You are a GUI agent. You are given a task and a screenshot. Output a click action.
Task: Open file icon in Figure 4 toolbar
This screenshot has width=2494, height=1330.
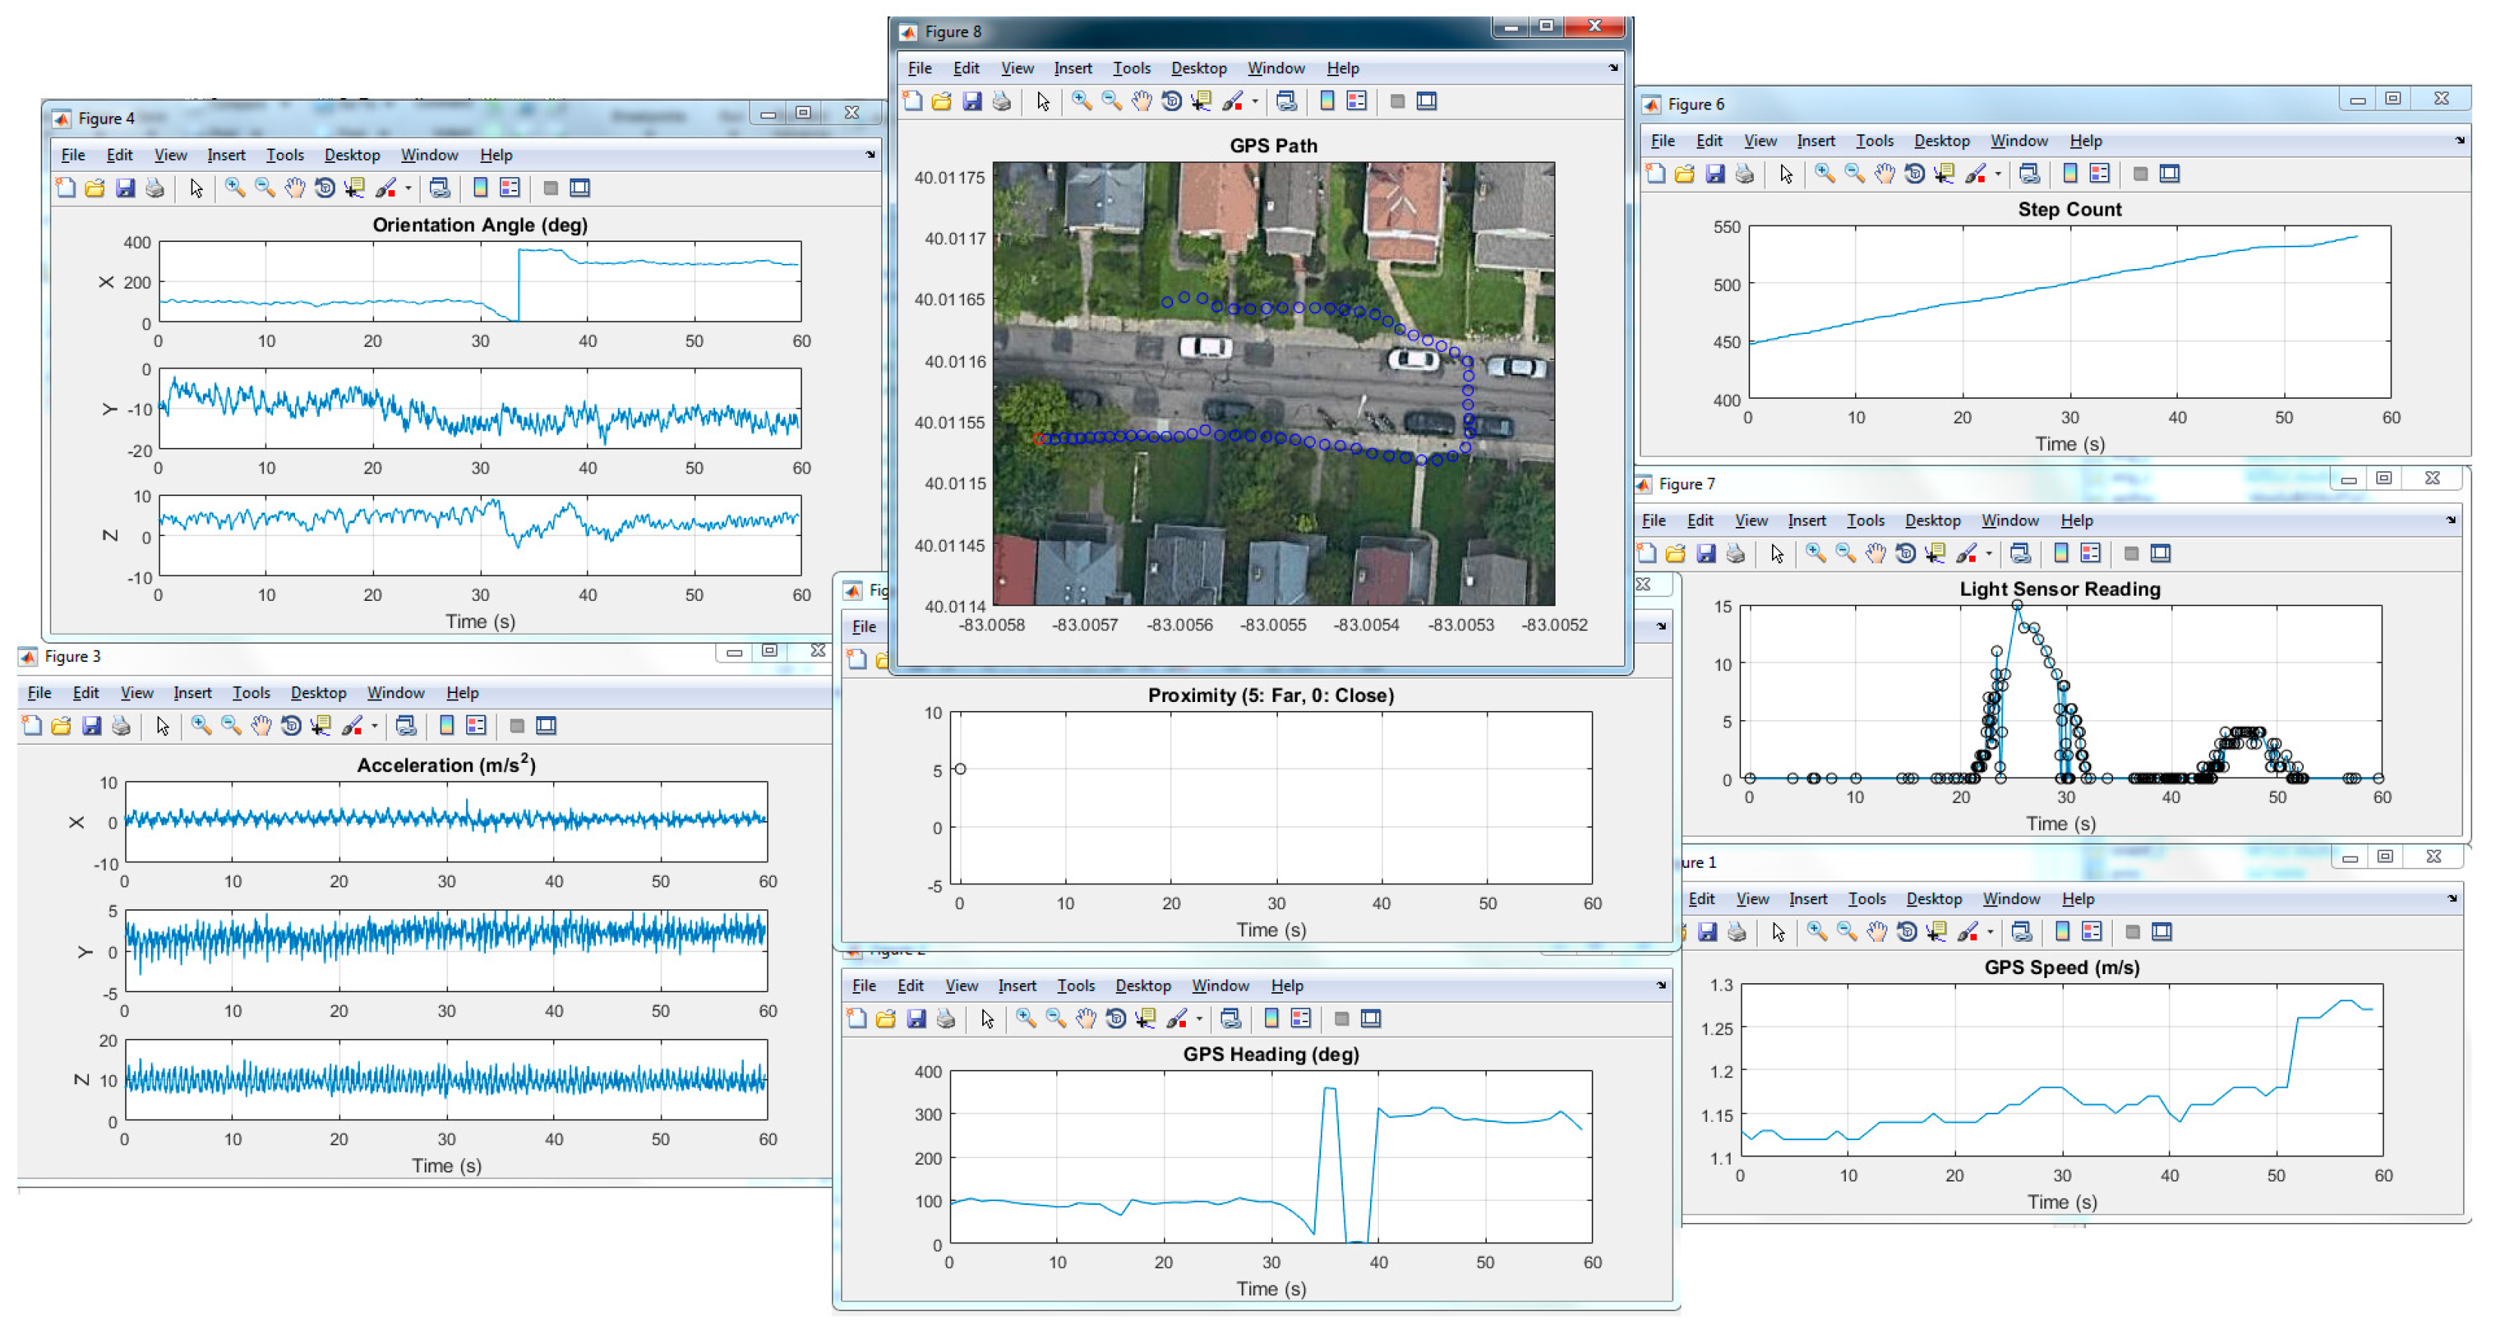[x=94, y=188]
